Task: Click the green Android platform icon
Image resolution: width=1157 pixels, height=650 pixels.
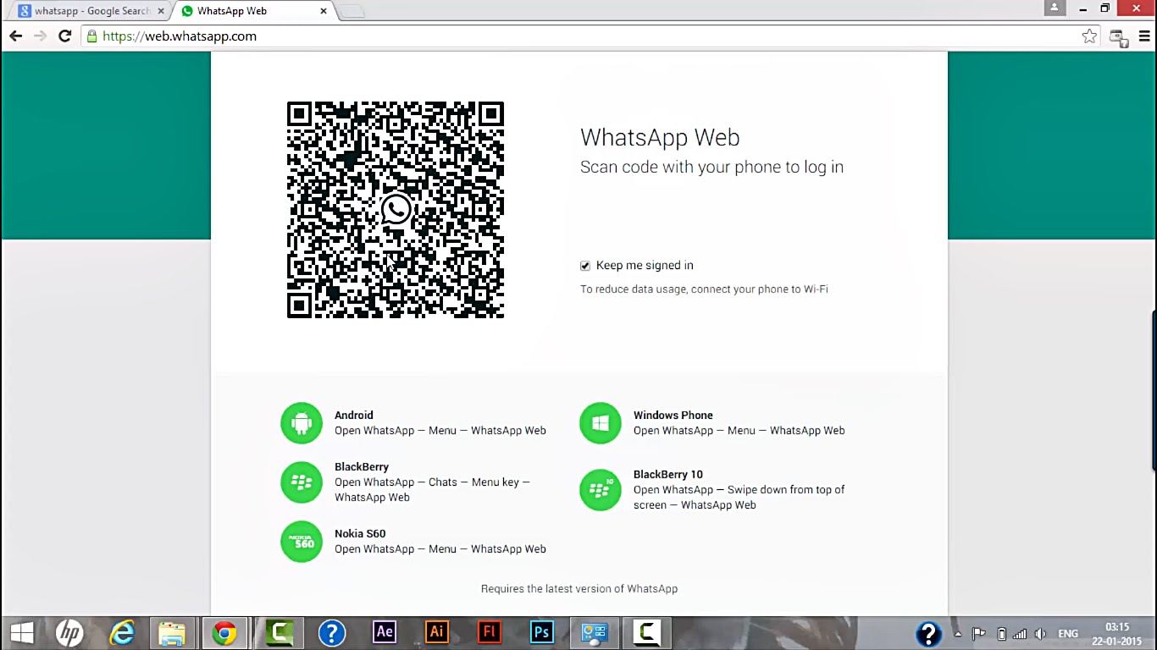Action: [302, 423]
